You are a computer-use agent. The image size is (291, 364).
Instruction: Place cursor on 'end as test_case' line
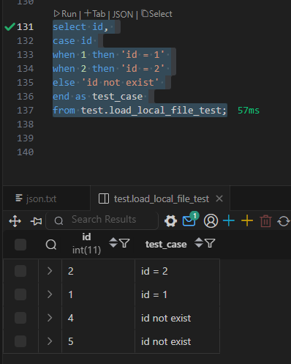coord(98,97)
